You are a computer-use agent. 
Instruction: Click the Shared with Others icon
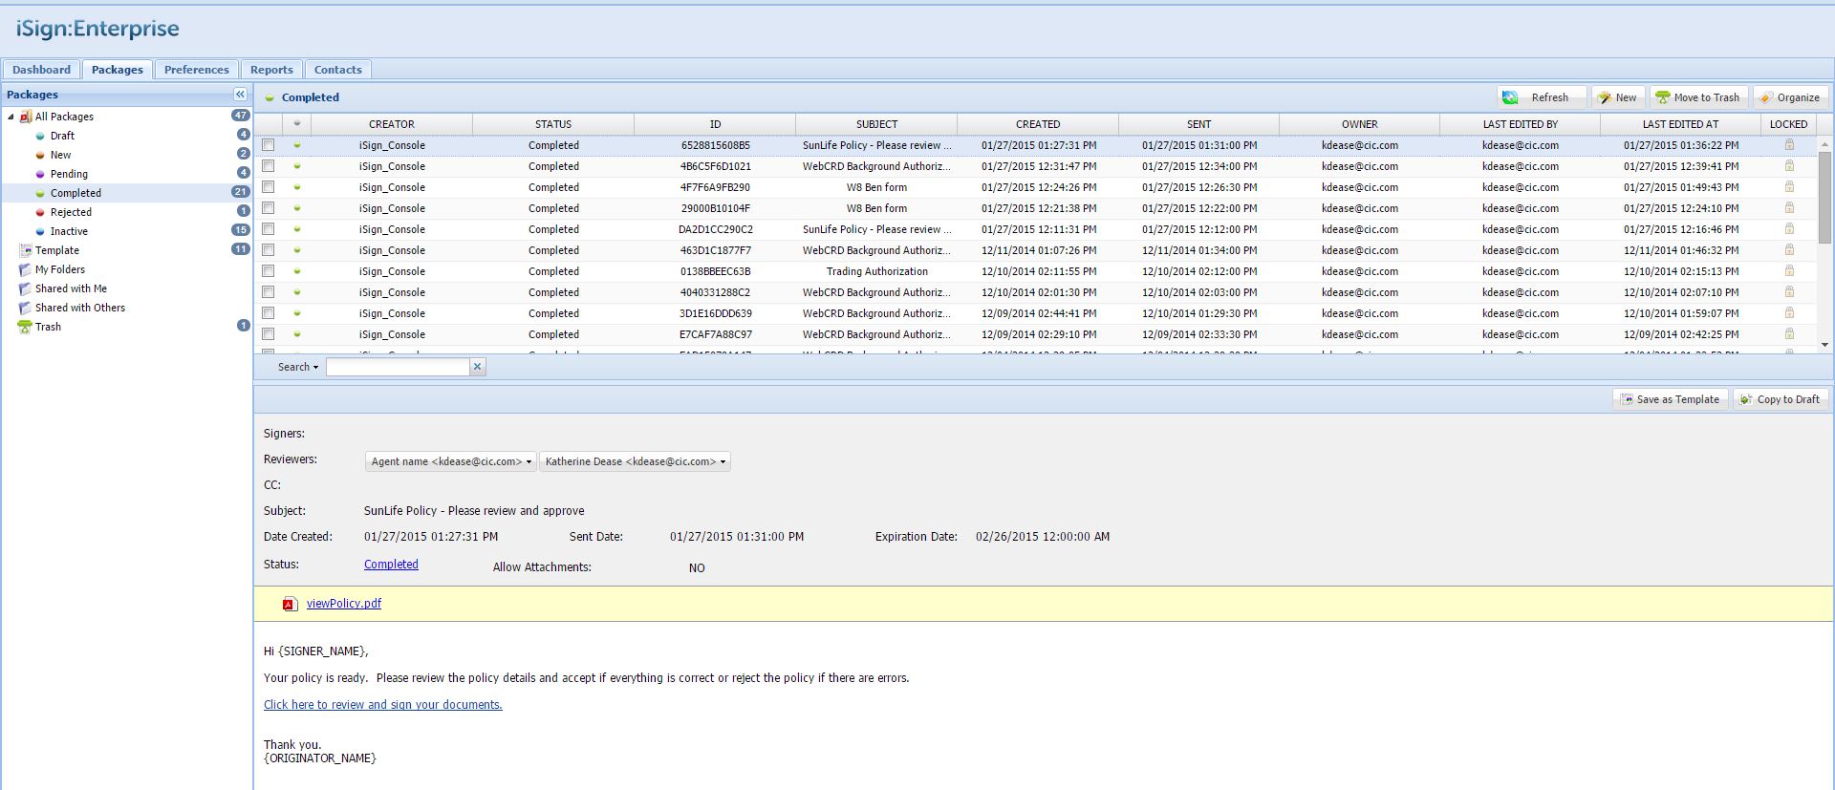pyautogui.click(x=26, y=308)
